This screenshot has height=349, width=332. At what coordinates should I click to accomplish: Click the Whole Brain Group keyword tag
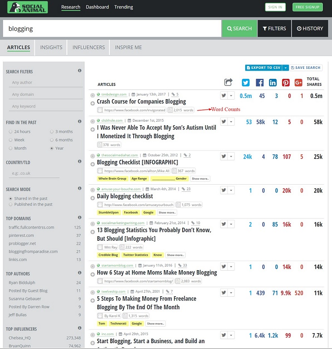click(x=112, y=179)
